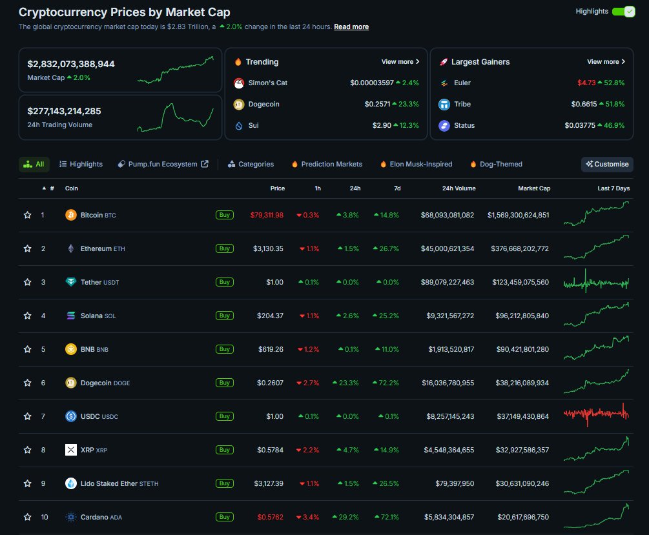Screen dimensions: 649x535
Task: Toggle the BNB favorite star
Action: point(27,349)
